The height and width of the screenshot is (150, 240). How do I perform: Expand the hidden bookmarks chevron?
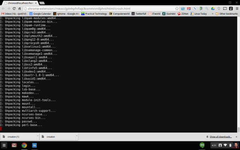tap(212, 14)
